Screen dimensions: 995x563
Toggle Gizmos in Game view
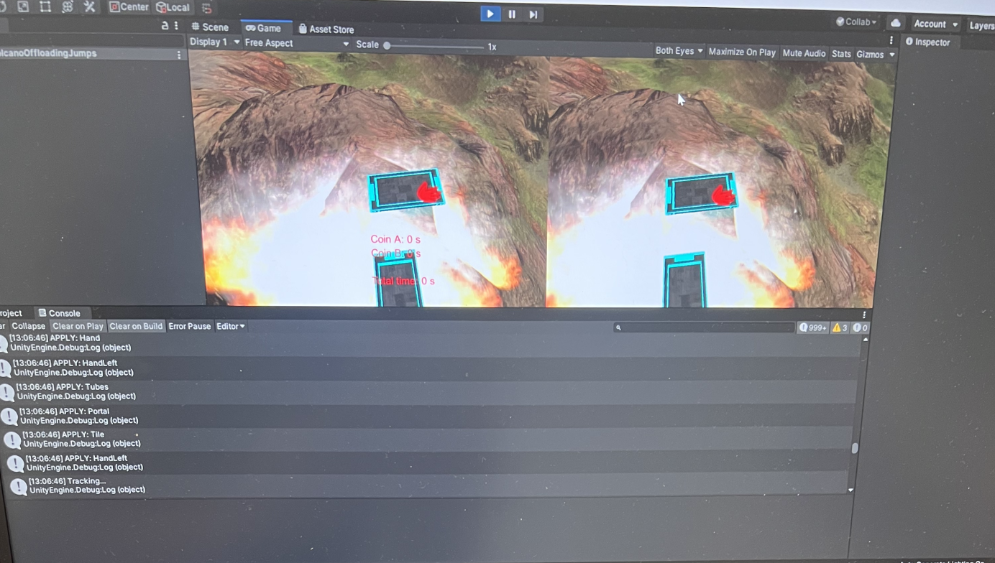[x=870, y=55]
